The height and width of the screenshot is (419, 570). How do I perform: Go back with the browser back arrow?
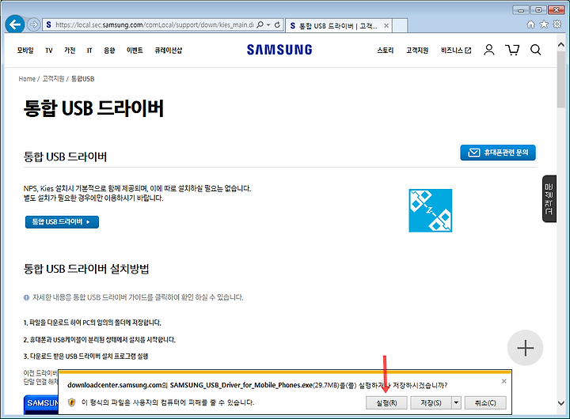15,25
